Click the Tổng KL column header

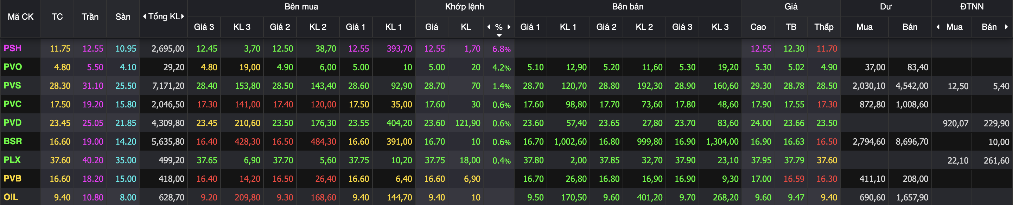(164, 16)
